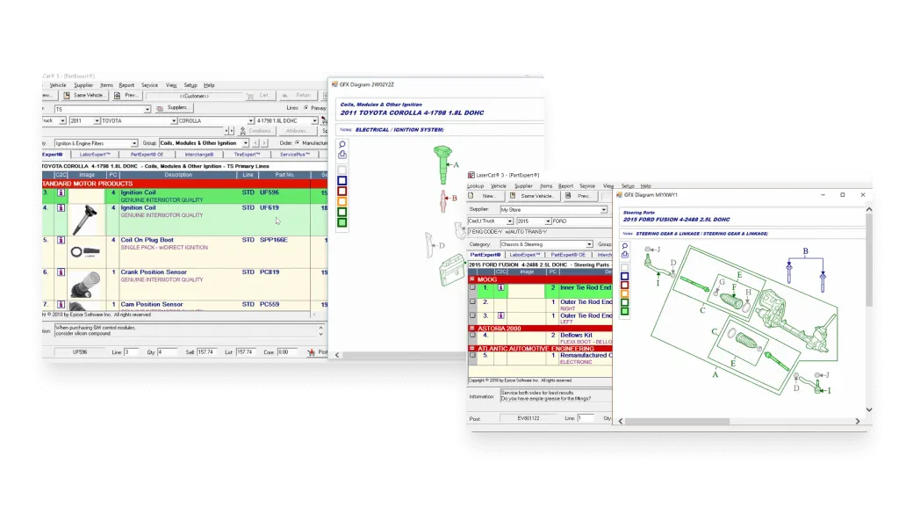Open the Coils, Modules & Other Ignition group dropdown

click(x=245, y=142)
